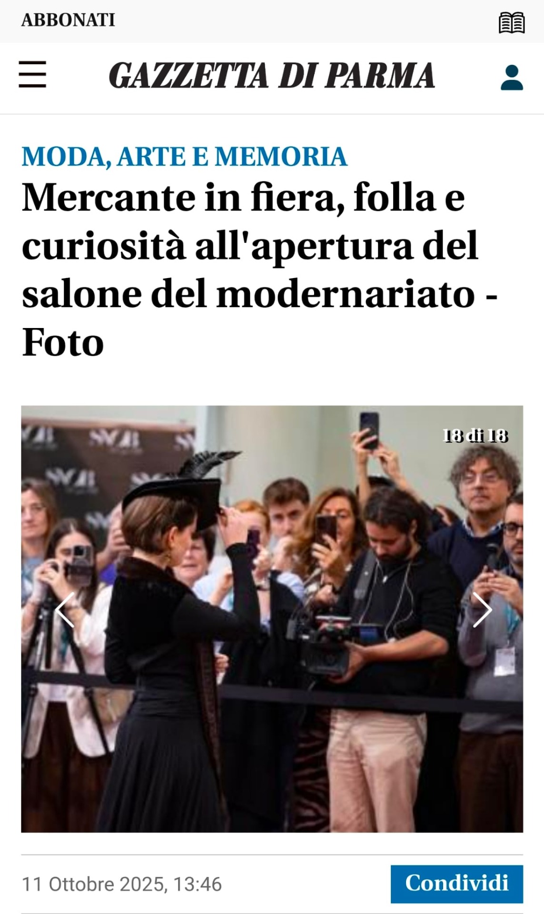Open the user account profile icon

tap(512, 78)
